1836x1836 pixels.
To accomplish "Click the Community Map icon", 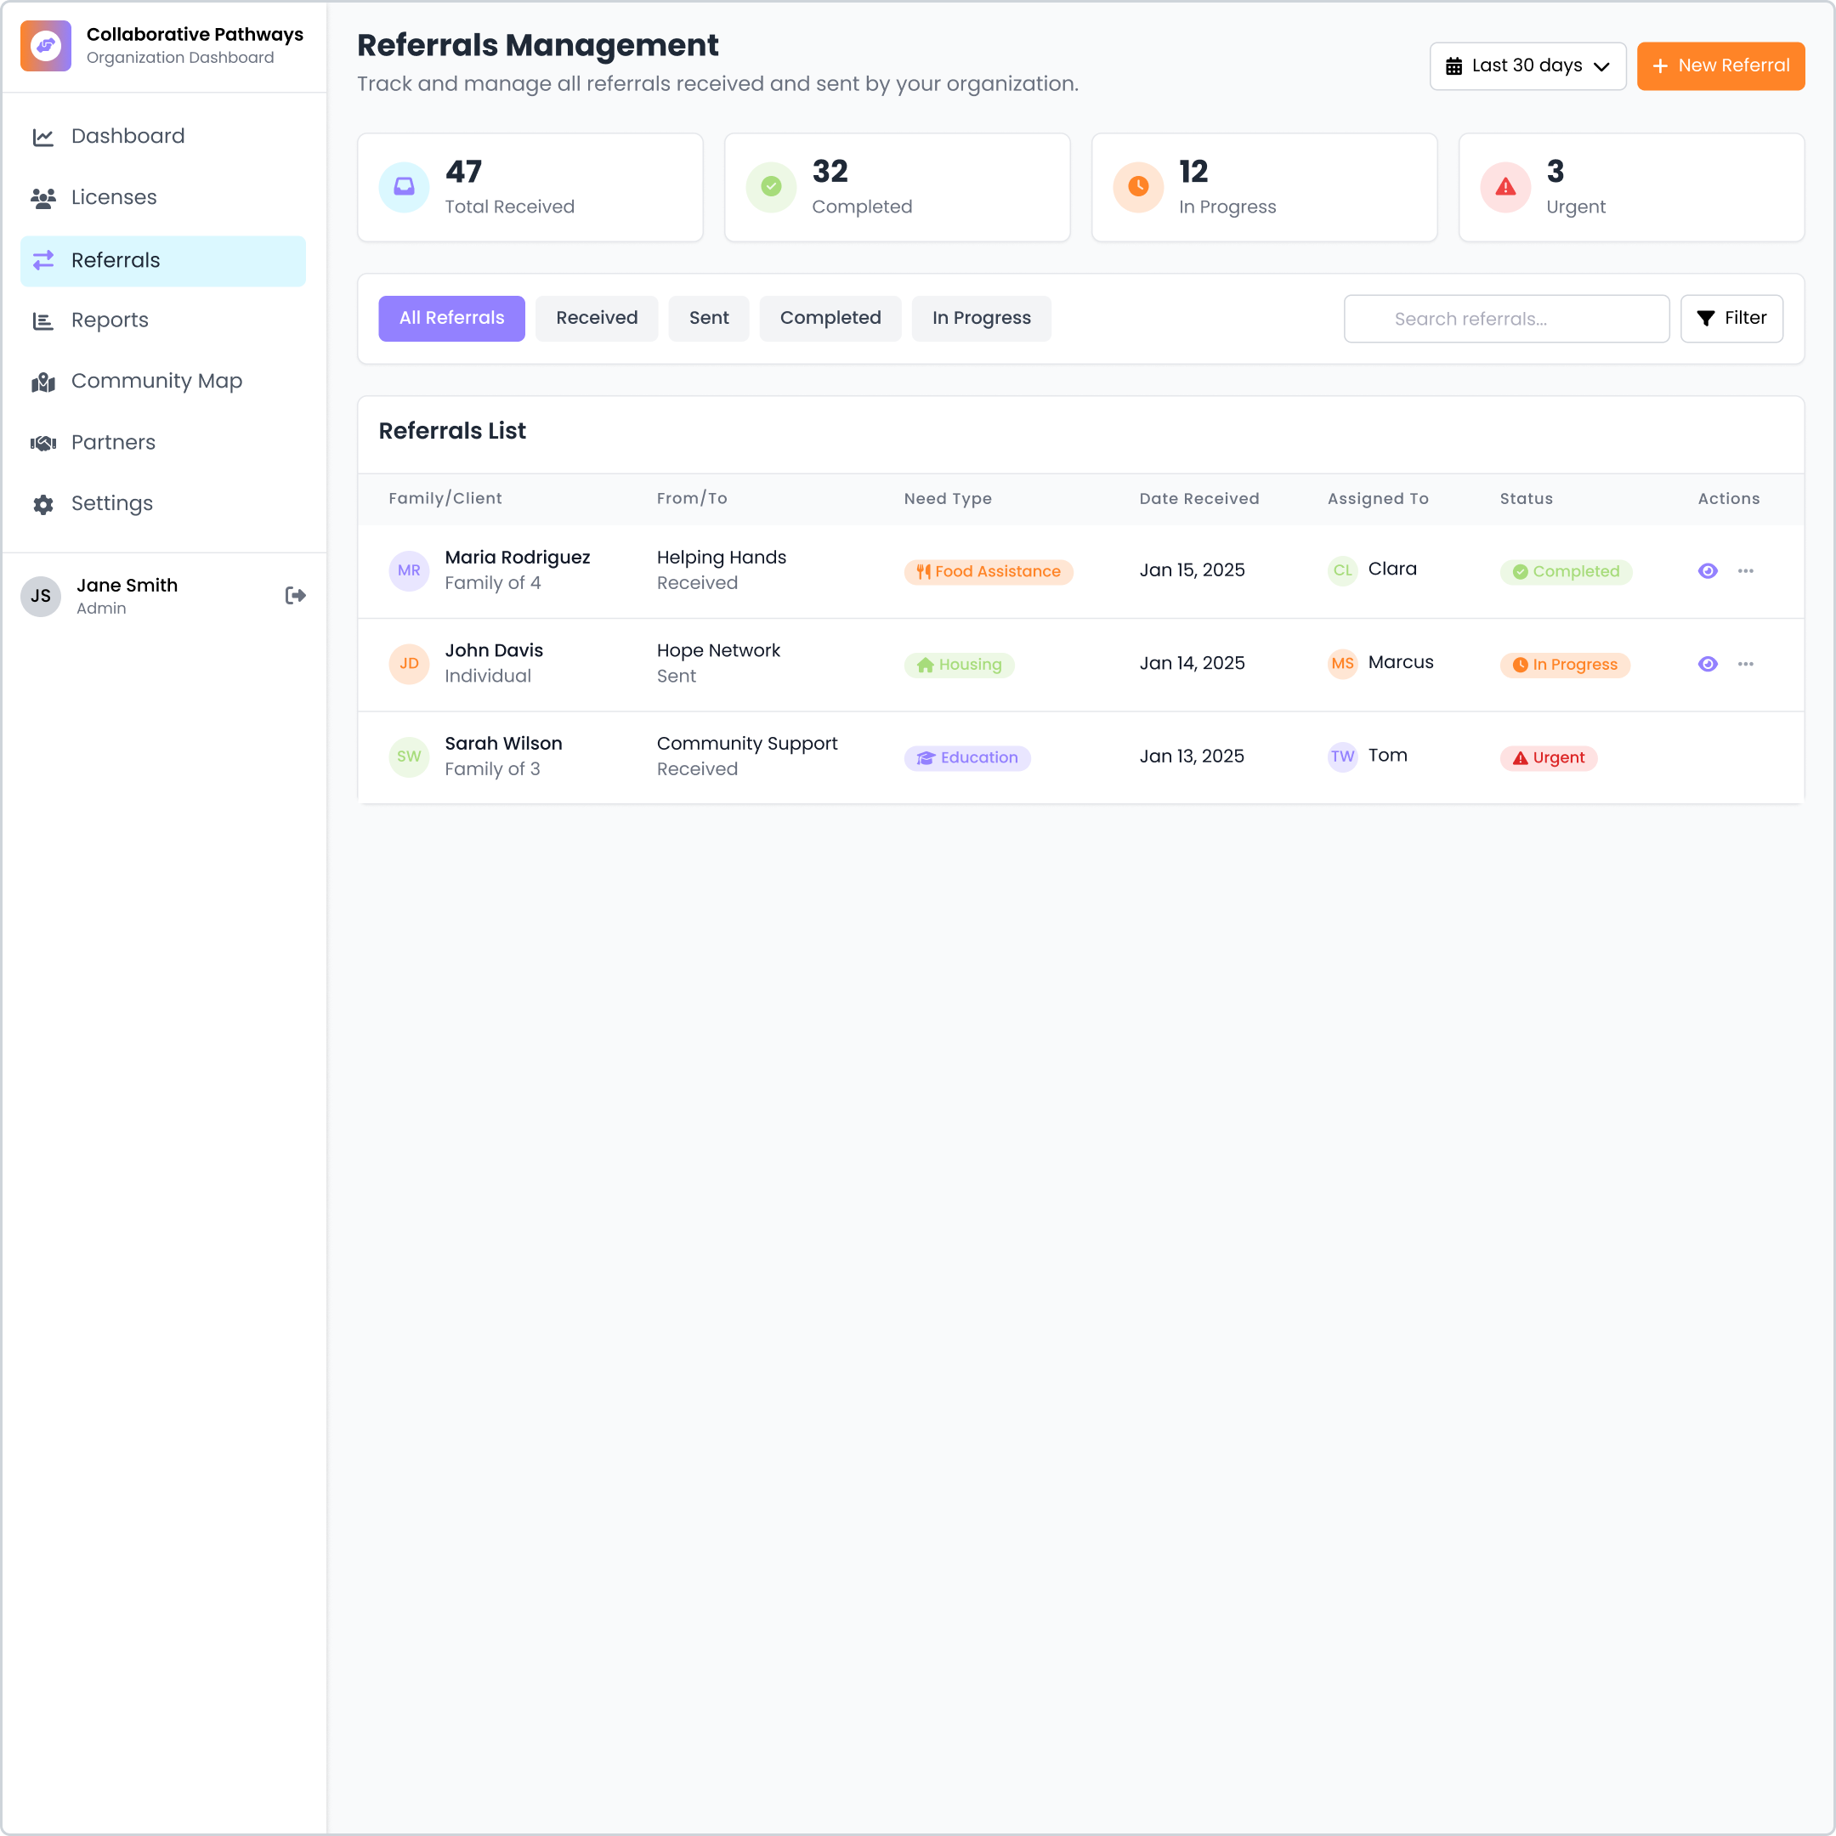I will click(x=43, y=382).
